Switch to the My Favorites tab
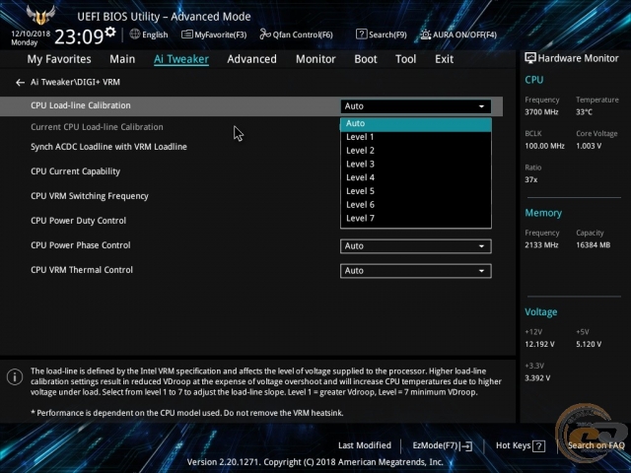 point(59,59)
